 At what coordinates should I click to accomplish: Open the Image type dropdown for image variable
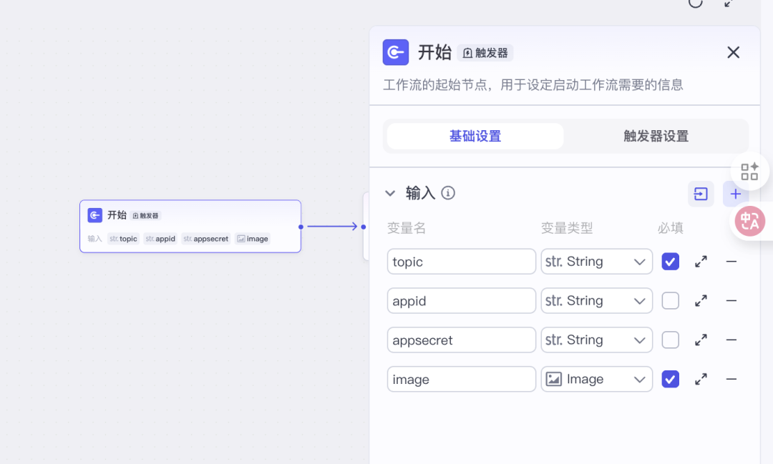(x=596, y=380)
